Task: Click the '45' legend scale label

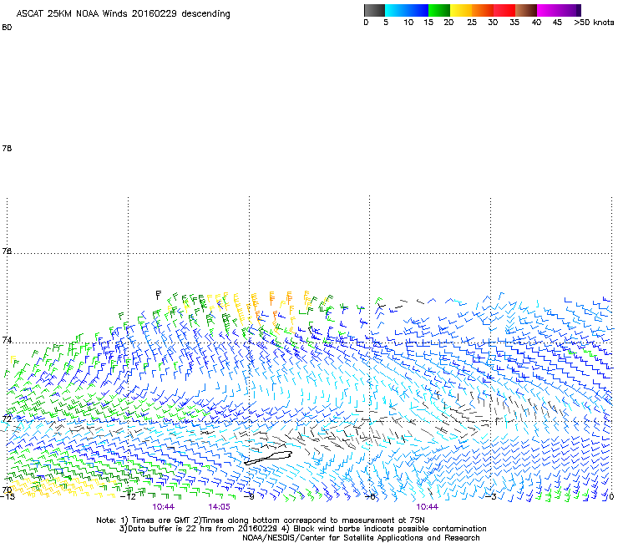Action: 557,22
